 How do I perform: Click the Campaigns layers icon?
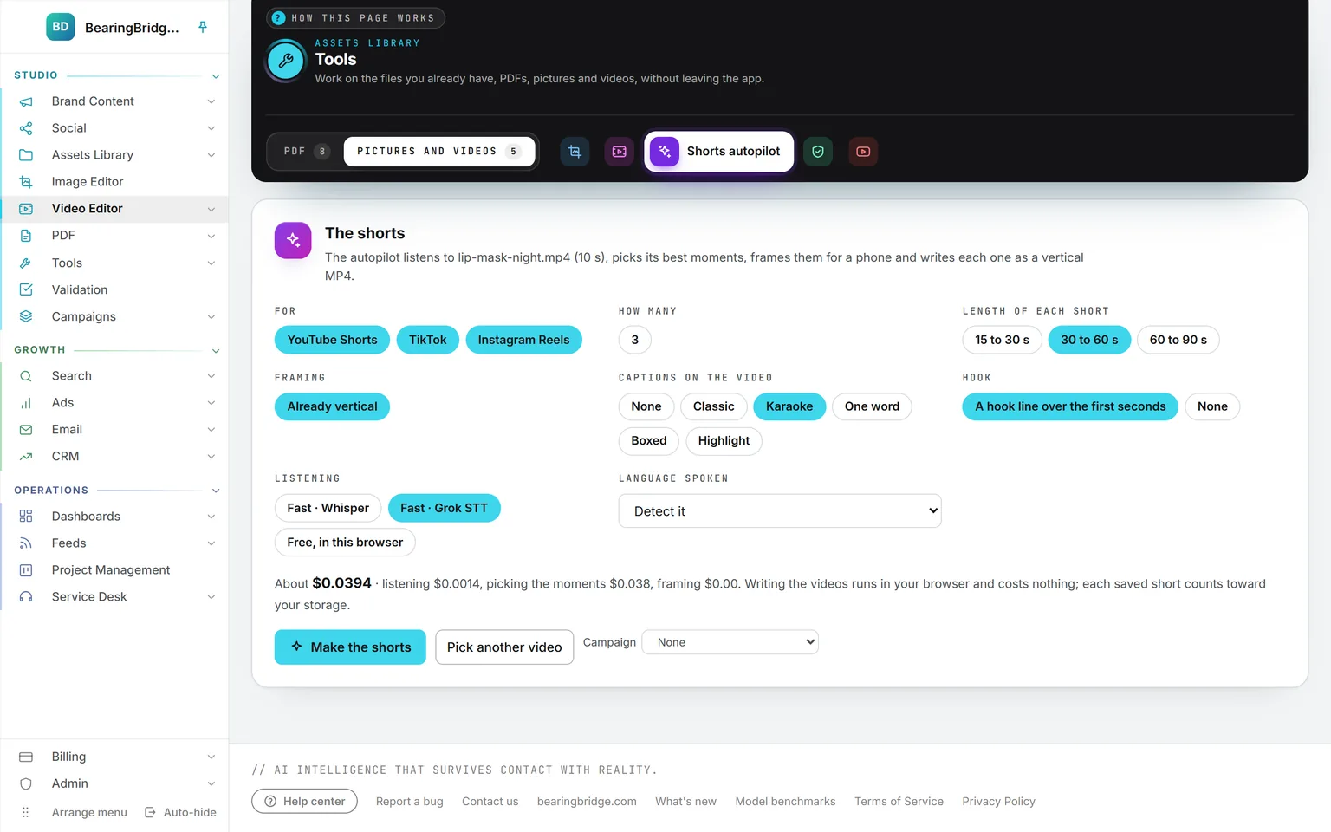pos(26,316)
